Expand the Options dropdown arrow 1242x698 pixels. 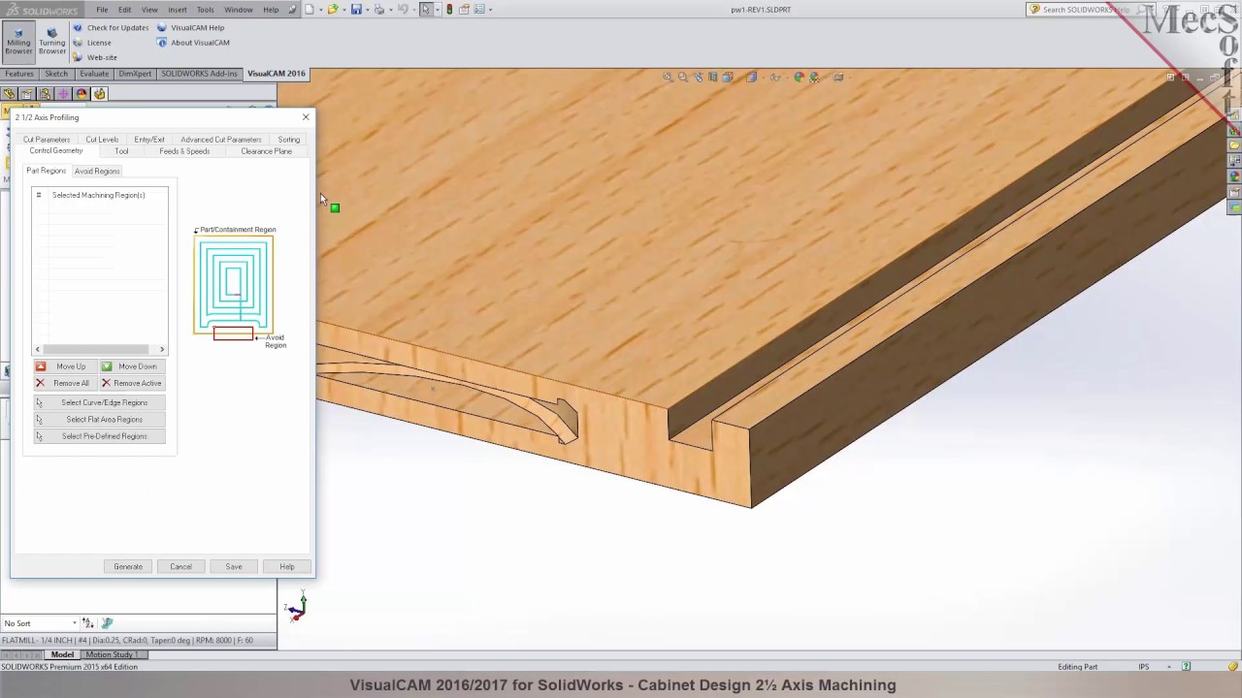[490, 10]
